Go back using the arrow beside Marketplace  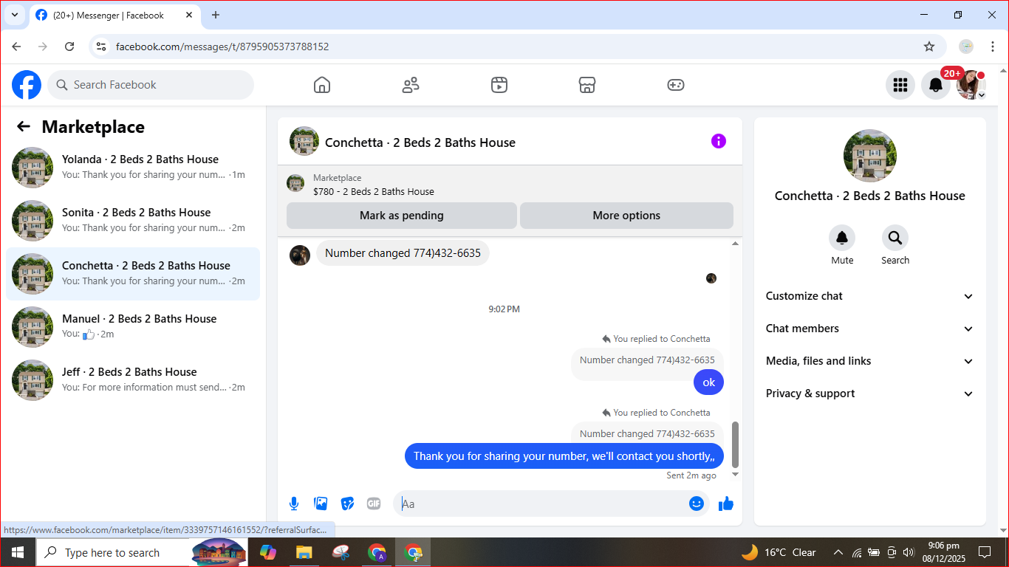click(x=24, y=126)
